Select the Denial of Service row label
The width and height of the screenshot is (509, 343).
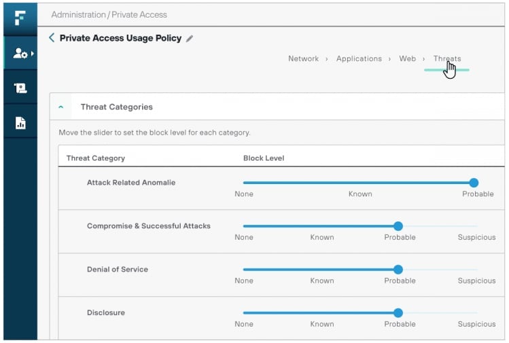point(117,270)
